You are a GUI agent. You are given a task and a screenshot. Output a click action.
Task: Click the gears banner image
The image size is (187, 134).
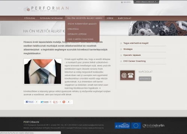pos(157,28)
